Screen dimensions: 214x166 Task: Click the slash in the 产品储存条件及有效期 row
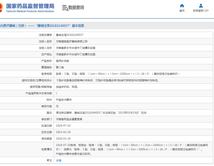[57, 93]
